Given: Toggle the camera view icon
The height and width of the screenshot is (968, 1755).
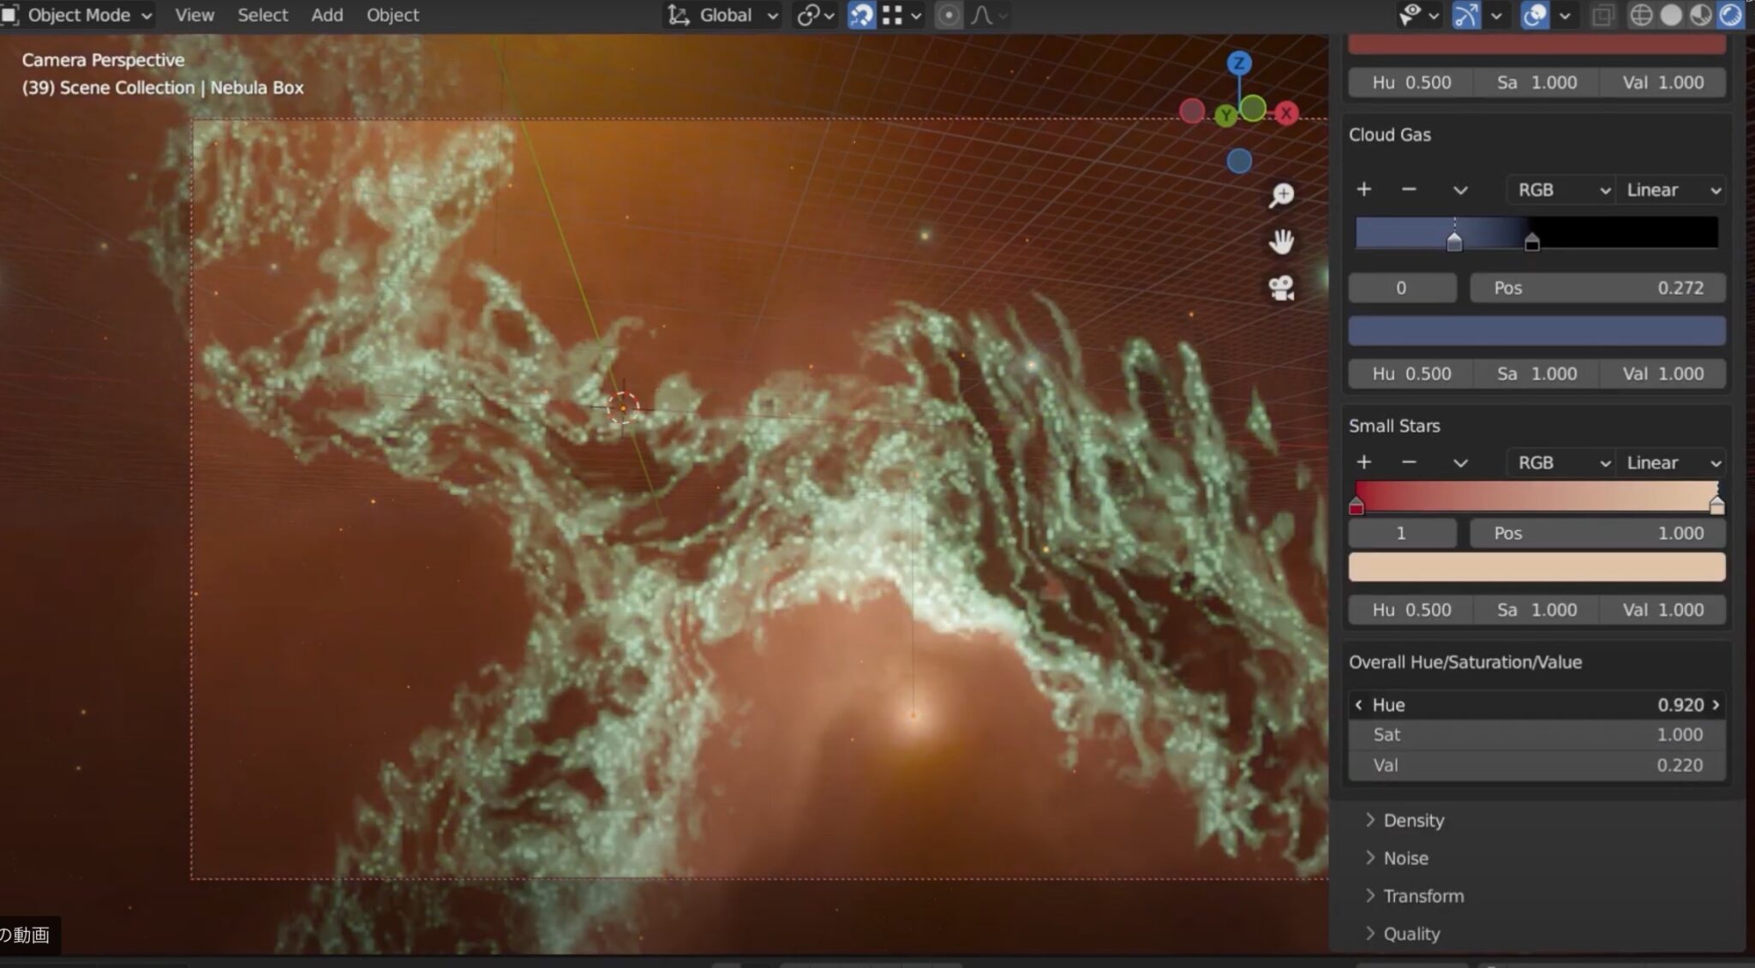Looking at the screenshot, I should 1280,288.
